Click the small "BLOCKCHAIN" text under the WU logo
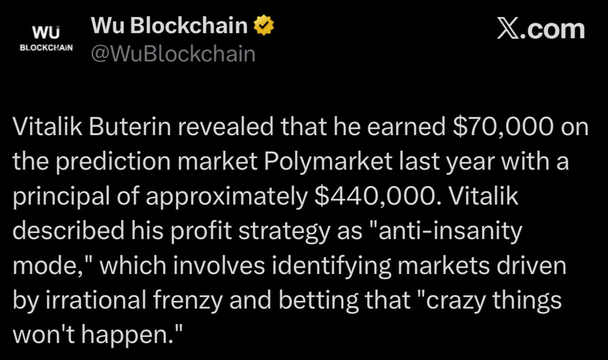This screenshot has height=360, width=608. click(x=46, y=48)
